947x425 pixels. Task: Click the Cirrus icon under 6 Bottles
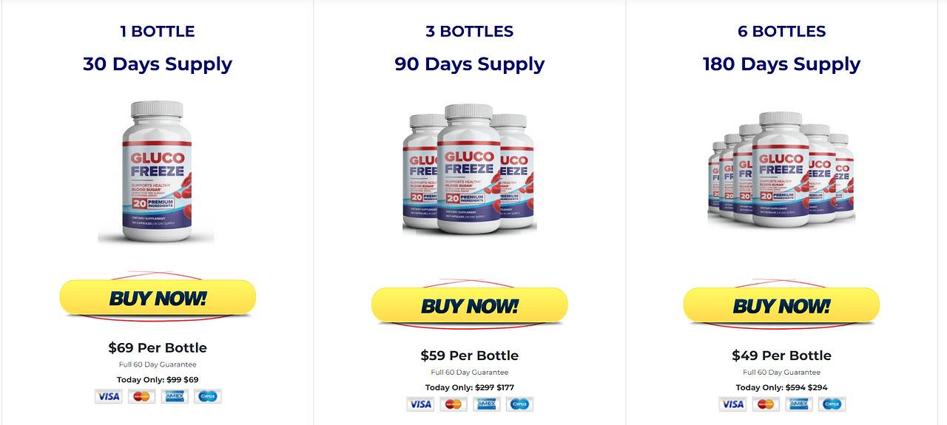(x=832, y=404)
